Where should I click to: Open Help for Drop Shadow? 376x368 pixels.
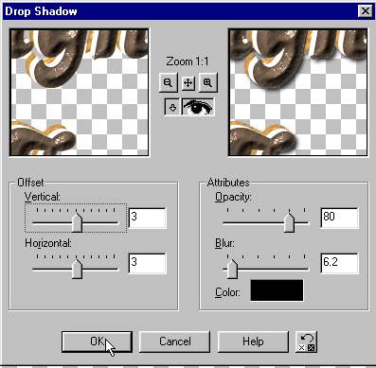[253, 342]
